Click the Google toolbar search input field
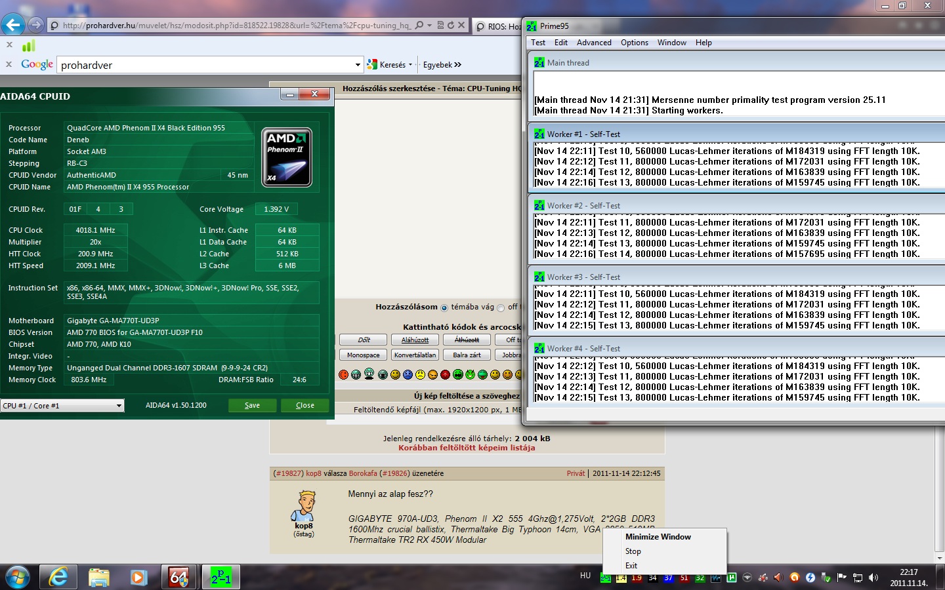The image size is (945, 590). (205, 65)
